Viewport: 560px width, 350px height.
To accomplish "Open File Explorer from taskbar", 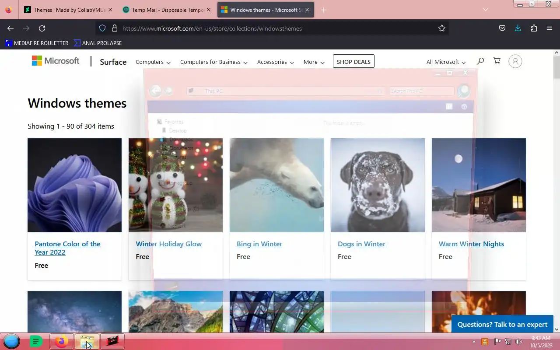I will 87,341.
